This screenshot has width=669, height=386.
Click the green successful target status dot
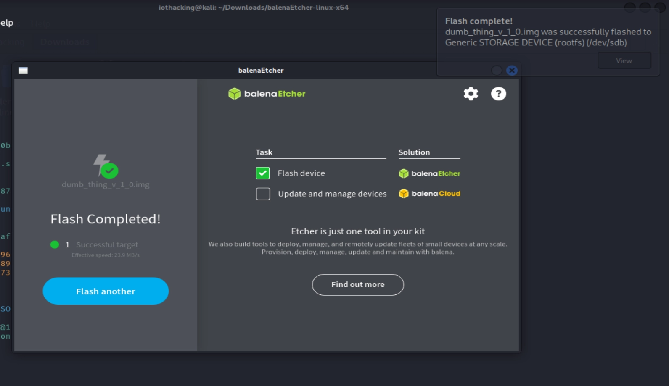[x=55, y=244]
